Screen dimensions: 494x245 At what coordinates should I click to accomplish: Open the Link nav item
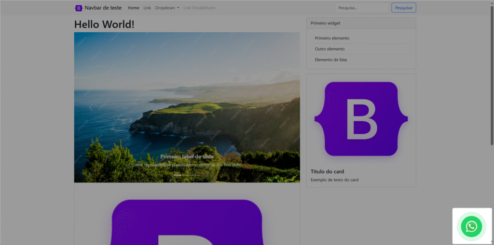(147, 8)
